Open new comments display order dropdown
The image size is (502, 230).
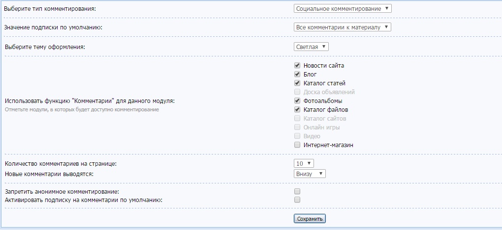pyautogui.click(x=310, y=174)
